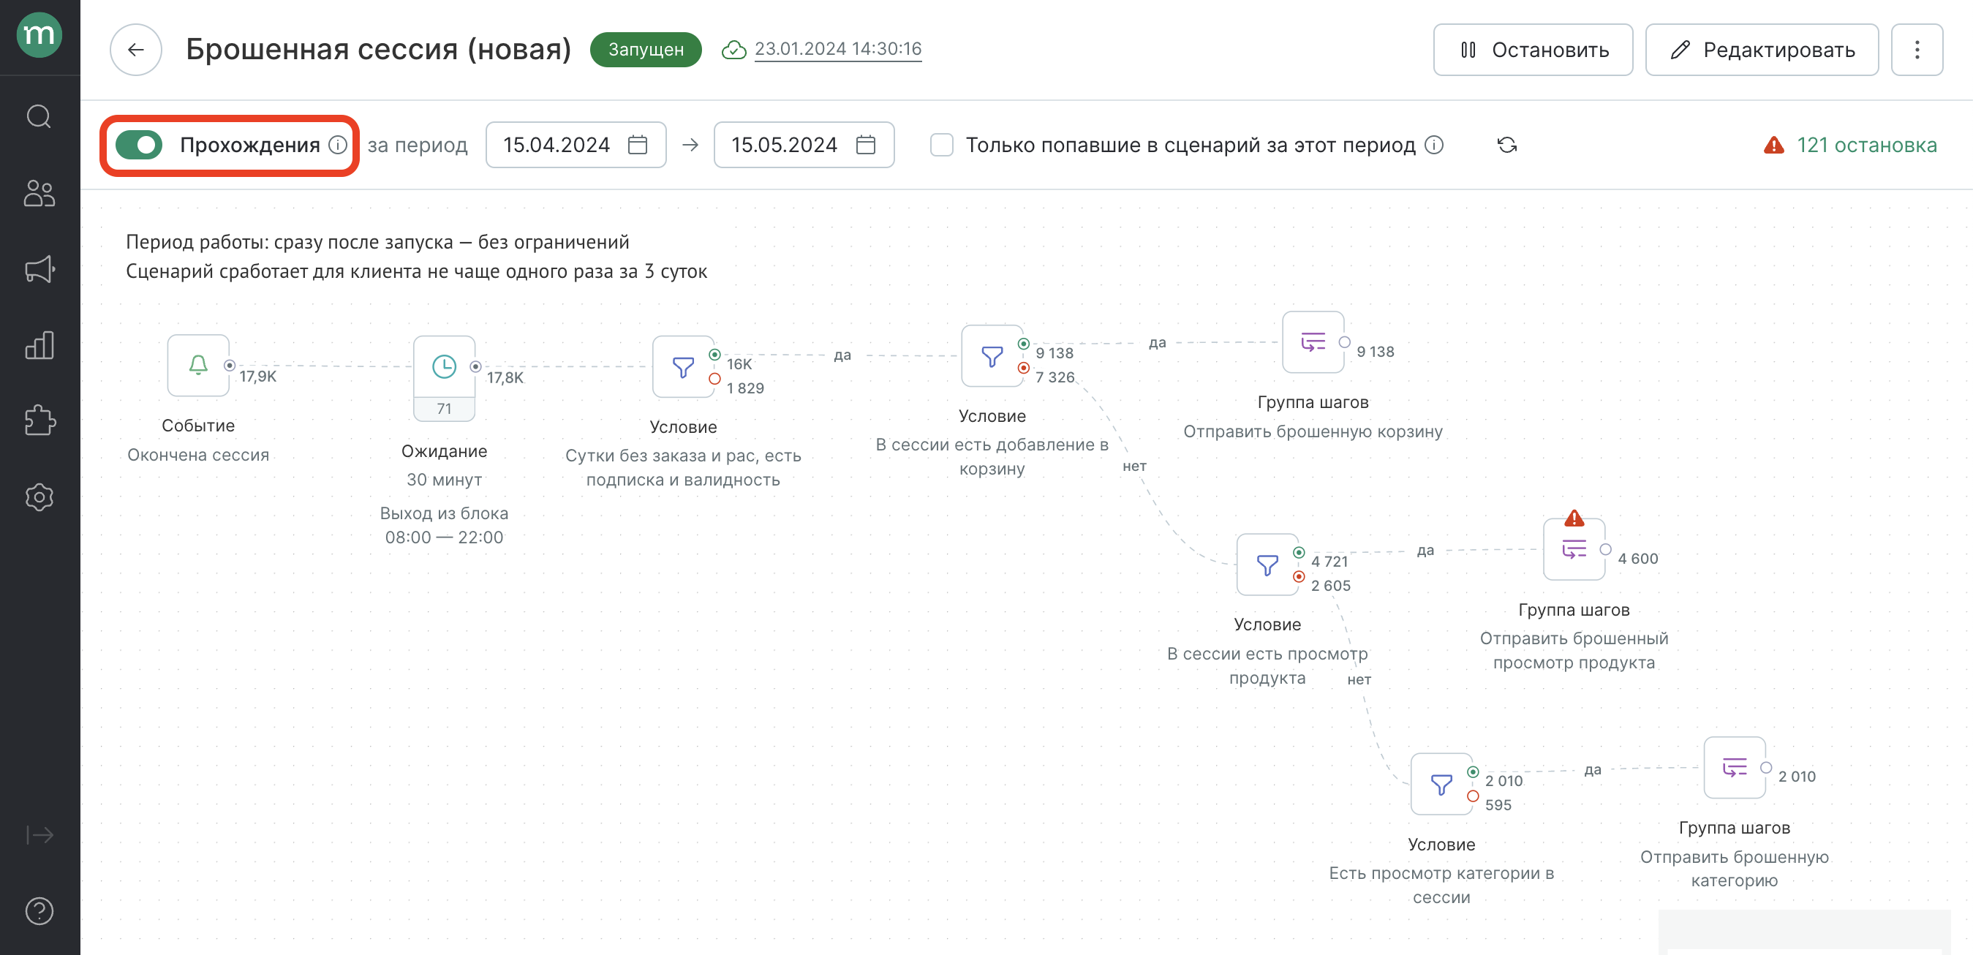
Task: Go back with the arrow button
Action: point(135,50)
